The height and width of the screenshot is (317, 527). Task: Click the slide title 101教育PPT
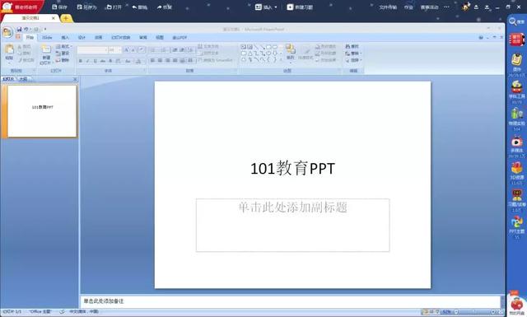pyautogui.click(x=293, y=169)
